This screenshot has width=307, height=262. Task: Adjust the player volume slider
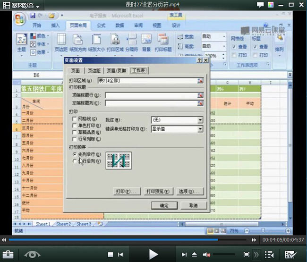click(x=224, y=254)
